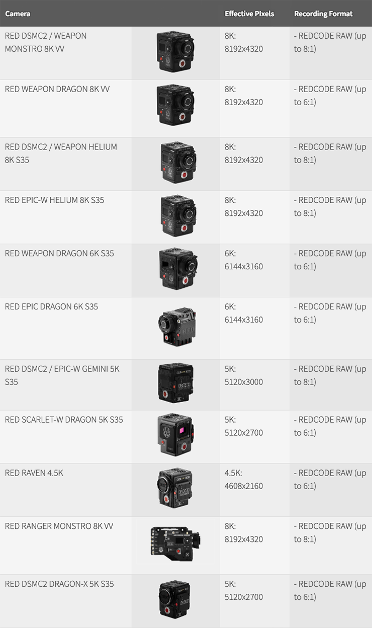Select the WEAPON DRAGON 6K S35 camera image
The image size is (372, 628).
coord(178,269)
